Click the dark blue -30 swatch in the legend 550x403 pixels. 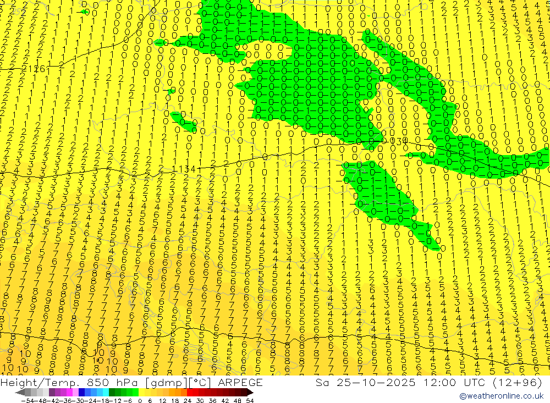pyautogui.click(x=81, y=392)
